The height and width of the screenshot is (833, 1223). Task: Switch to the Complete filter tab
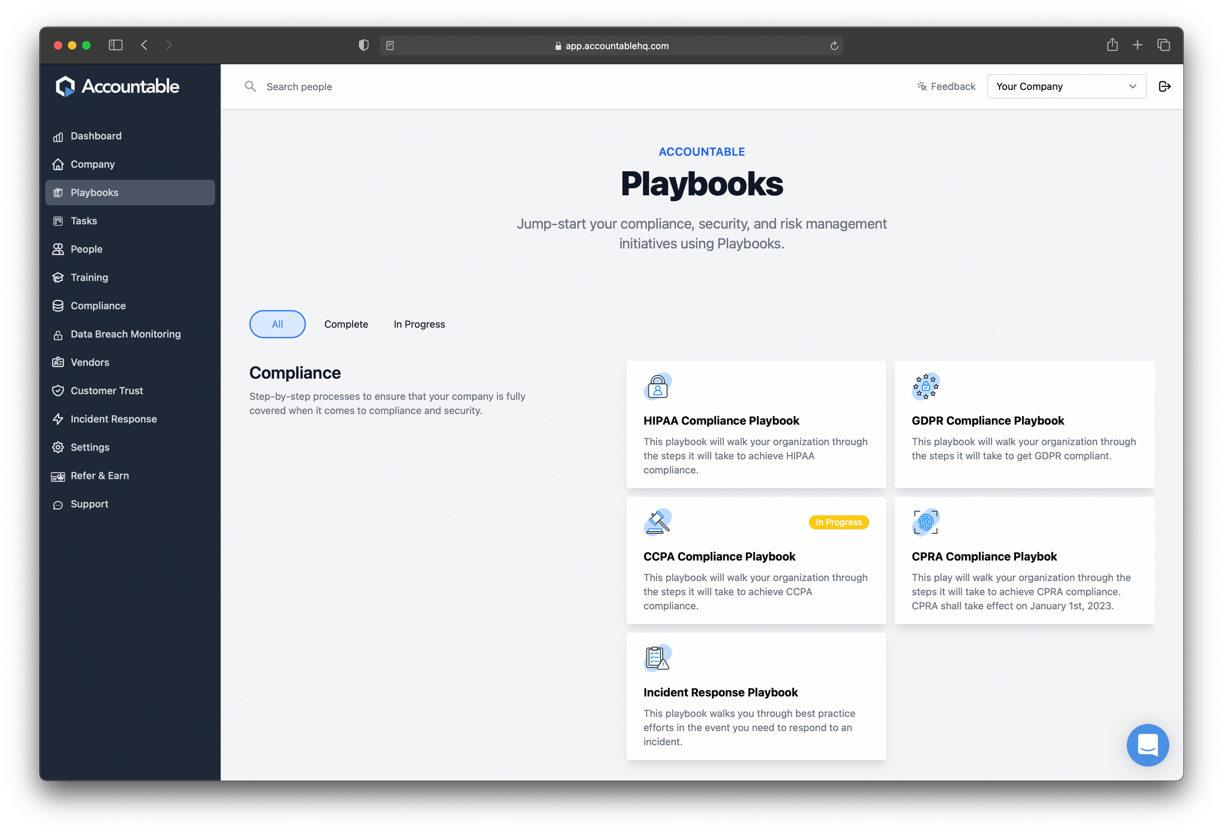point(346,324)
